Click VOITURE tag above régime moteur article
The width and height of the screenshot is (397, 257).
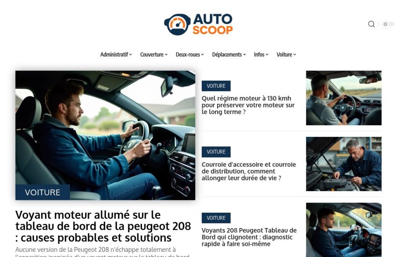pos(216,86)
